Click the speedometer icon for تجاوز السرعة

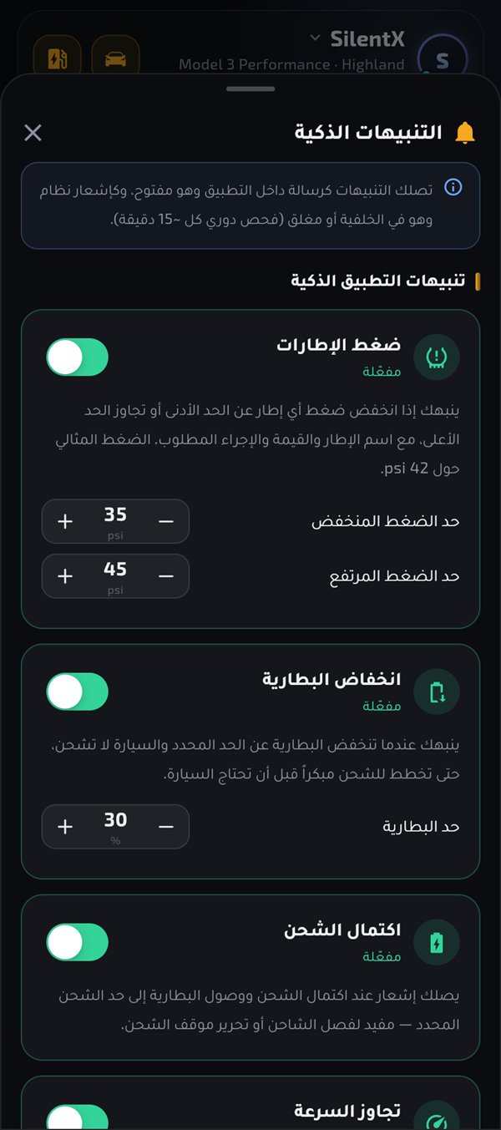tap(437, 1117)
